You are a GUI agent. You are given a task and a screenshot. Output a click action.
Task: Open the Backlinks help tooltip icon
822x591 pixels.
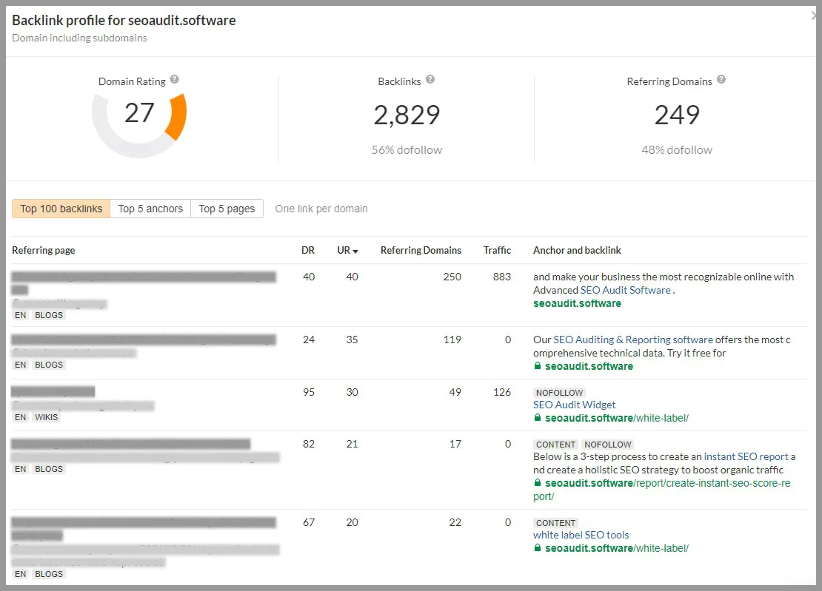click(430, 80)
